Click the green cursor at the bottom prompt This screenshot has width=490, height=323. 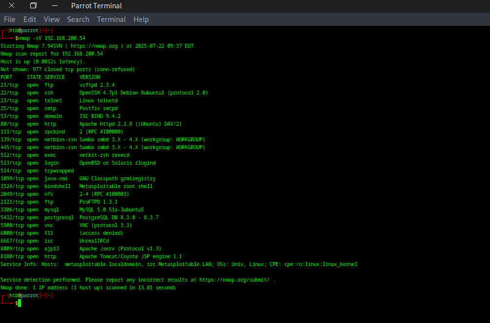[x=20, y=303]
